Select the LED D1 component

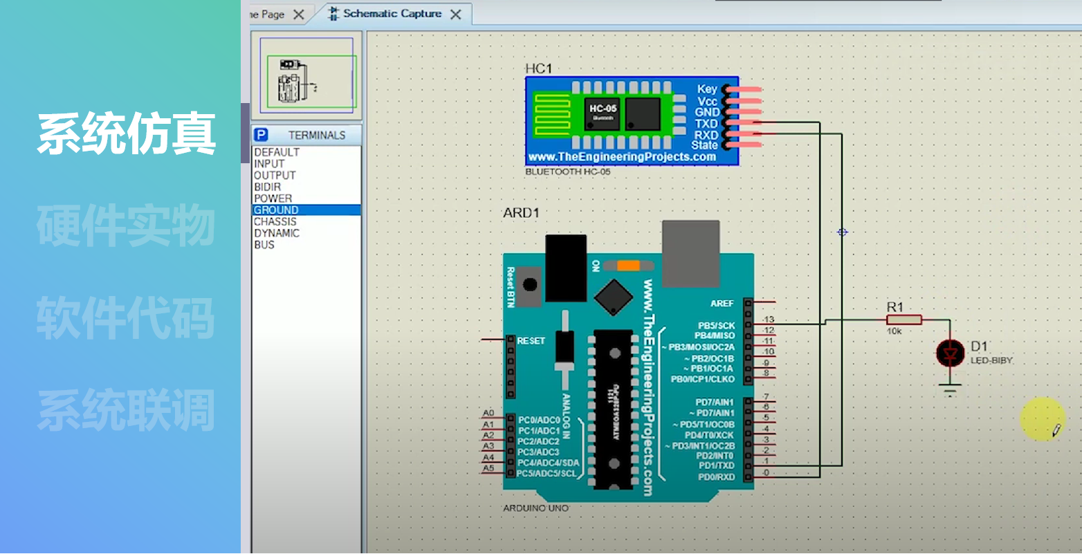(x=950, y=353)
